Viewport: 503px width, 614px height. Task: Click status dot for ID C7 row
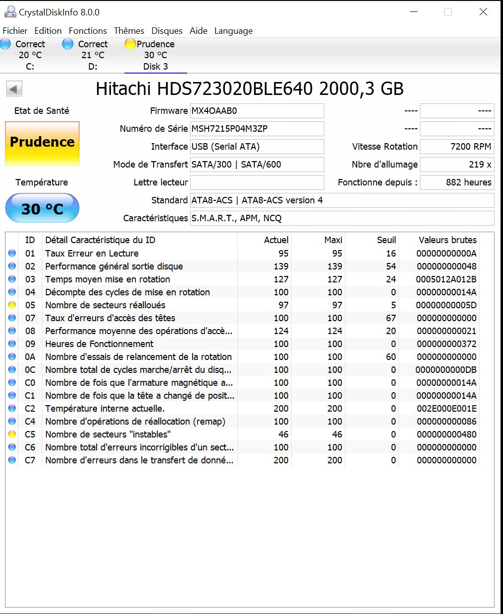[12, 460]
